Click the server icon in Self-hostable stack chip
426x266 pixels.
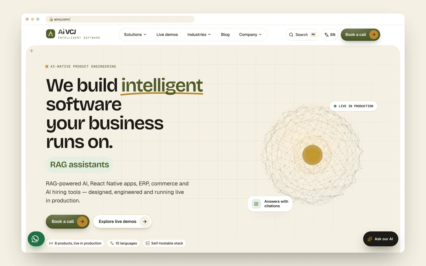pyautogui.click(x=148, y=243)
